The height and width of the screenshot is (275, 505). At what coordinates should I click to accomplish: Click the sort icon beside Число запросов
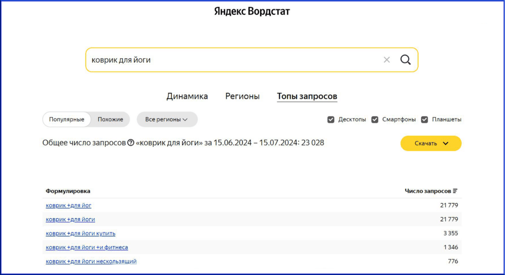coord(455,191)
